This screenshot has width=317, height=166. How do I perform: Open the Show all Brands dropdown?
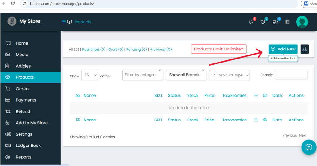pyautogui.click(x=186, y=75)
